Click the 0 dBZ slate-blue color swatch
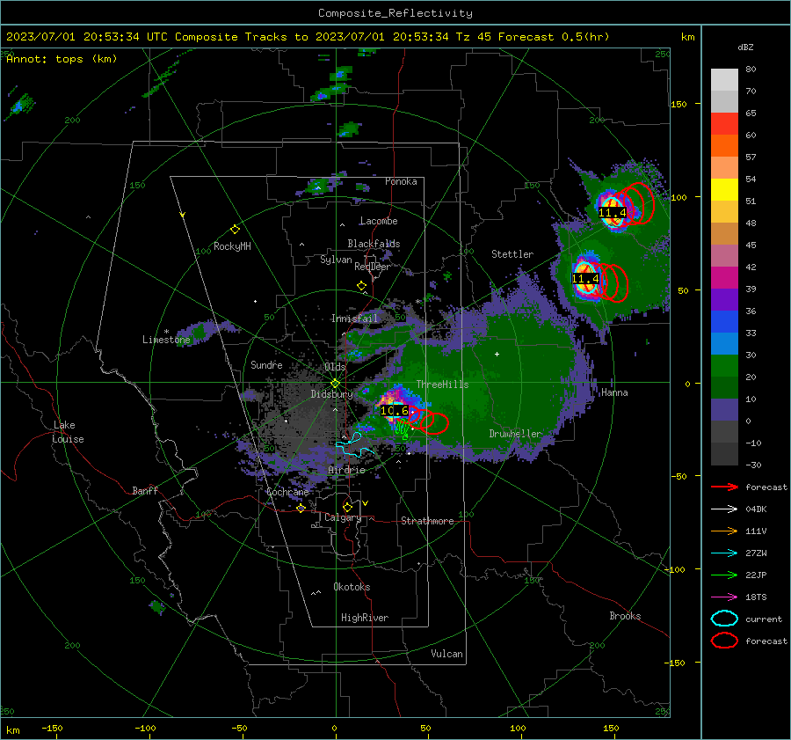 (724, 410)
